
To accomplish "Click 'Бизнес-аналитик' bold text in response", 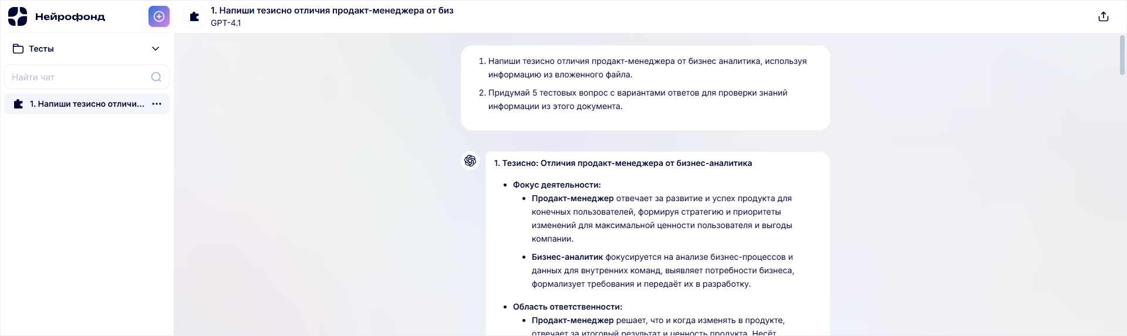I will [x=567, y=257].
